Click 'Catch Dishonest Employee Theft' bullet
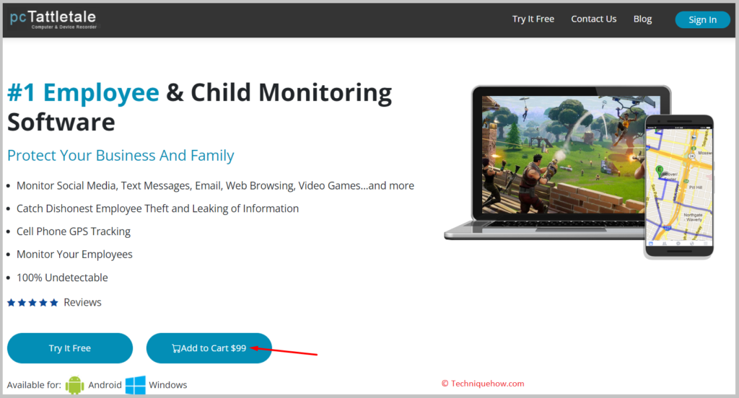Image resolution: width=739 pixels, height=398 pixels. tap(157, 208)
